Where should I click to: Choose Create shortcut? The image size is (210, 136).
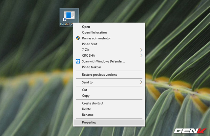(109, 103)
